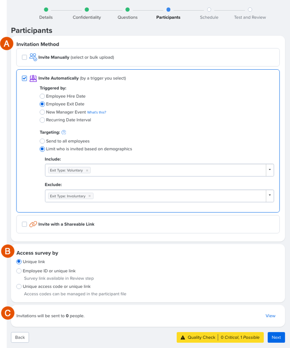
Task: Click inside the Include demographics field
Action: (x=155, y=170)
